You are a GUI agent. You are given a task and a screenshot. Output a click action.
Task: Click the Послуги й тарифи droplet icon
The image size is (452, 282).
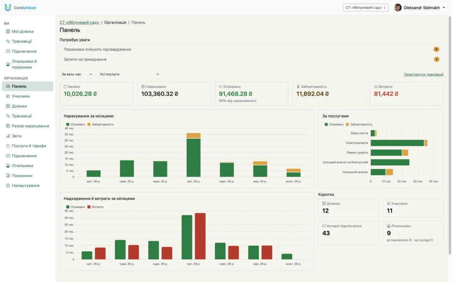[8, 146]
